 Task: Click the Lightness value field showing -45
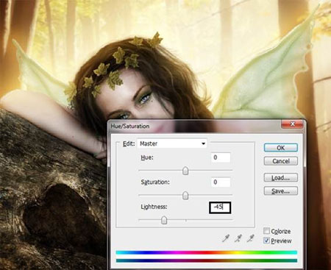pyautogui.click(x=220, y=207)
